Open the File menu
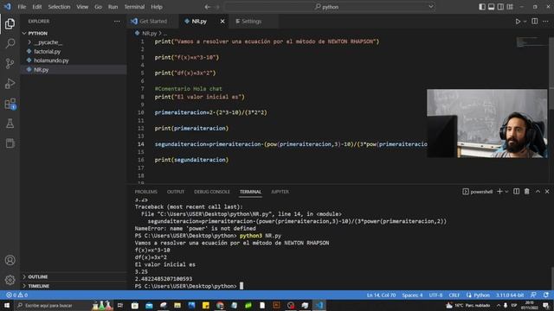 pyautogui.click(x=22, y=7)
